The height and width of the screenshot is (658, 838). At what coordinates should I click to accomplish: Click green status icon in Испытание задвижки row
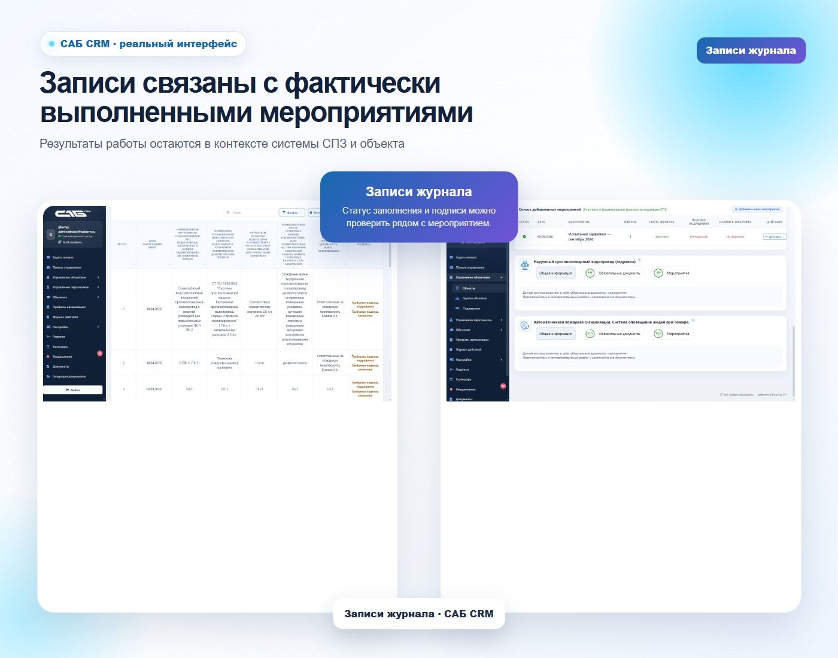tap(524, 237)
